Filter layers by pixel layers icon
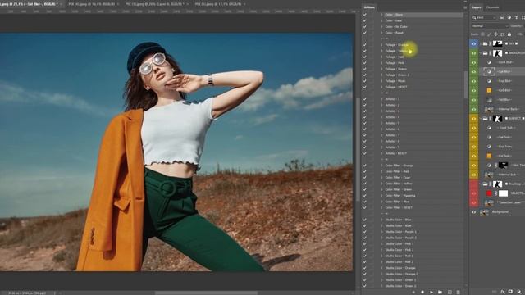Screen dimensions: 525x295 point(501,17)
